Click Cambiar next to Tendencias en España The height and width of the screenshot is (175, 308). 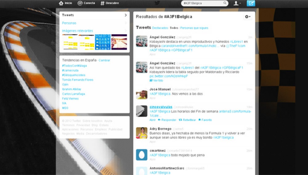(x=104, y=60)
